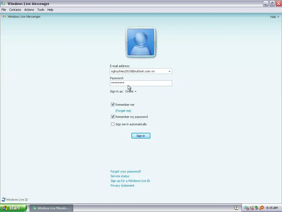The image size is (282, 212).
Task: Enable Sign me in automatically checkbox
Action: (113, 124)
